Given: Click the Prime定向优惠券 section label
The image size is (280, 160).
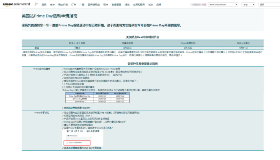Looking at the screenshot, I should [x=42, y=69].
